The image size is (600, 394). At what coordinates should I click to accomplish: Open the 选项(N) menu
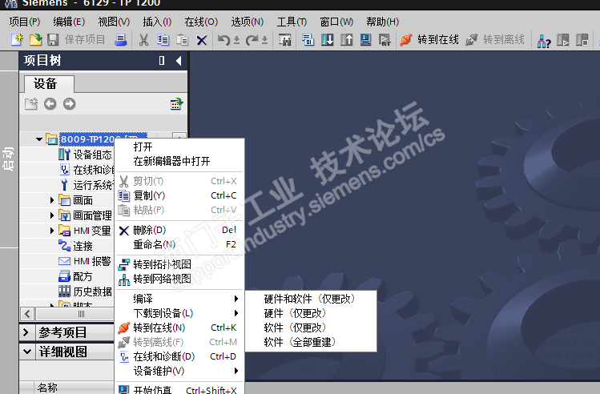(248, 22)
